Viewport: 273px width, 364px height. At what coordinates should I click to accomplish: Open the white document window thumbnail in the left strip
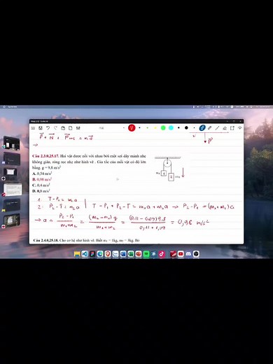click(12, 190)
